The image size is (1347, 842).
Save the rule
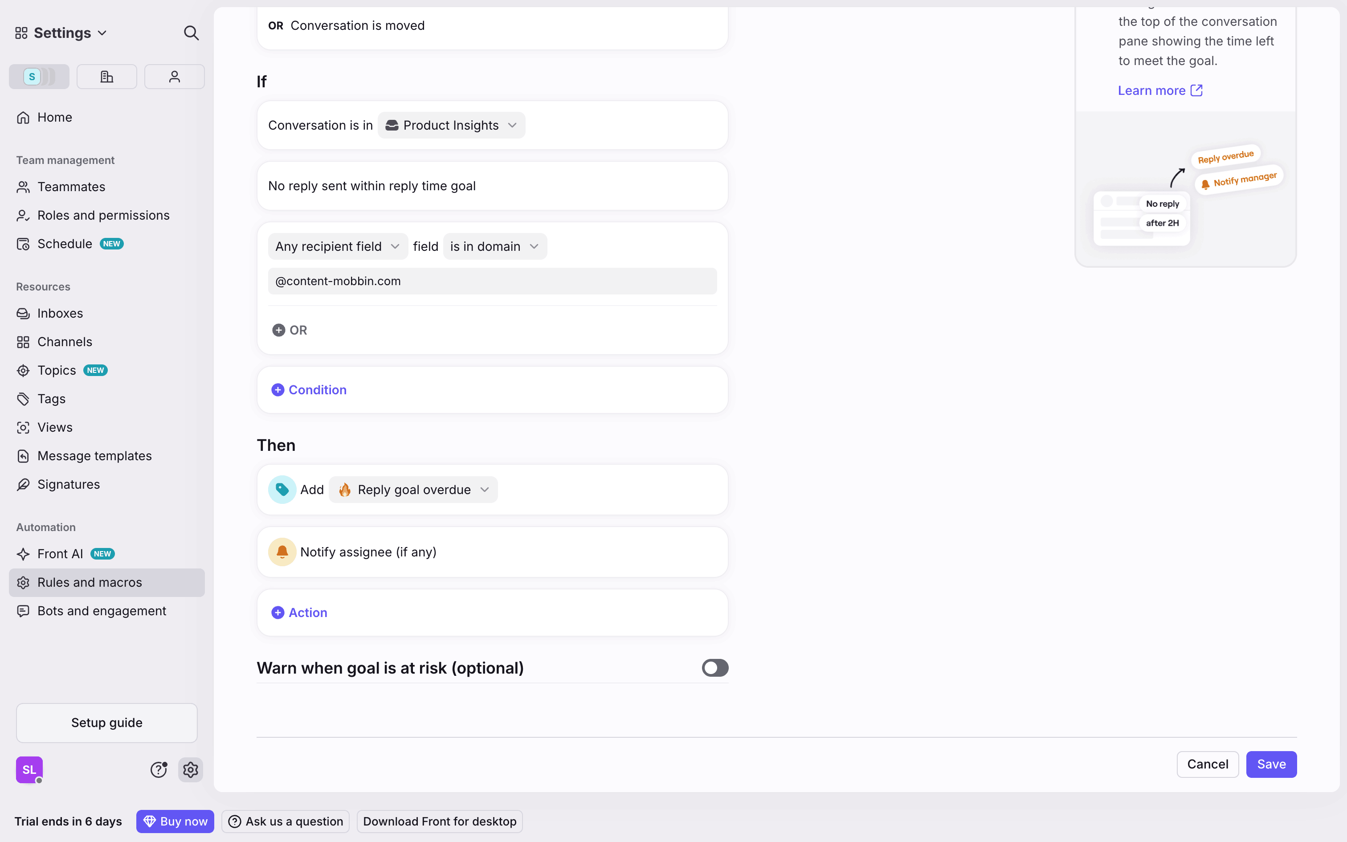click(1271, 764)
